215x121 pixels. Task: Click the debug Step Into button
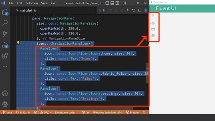(x=116, y=10)
